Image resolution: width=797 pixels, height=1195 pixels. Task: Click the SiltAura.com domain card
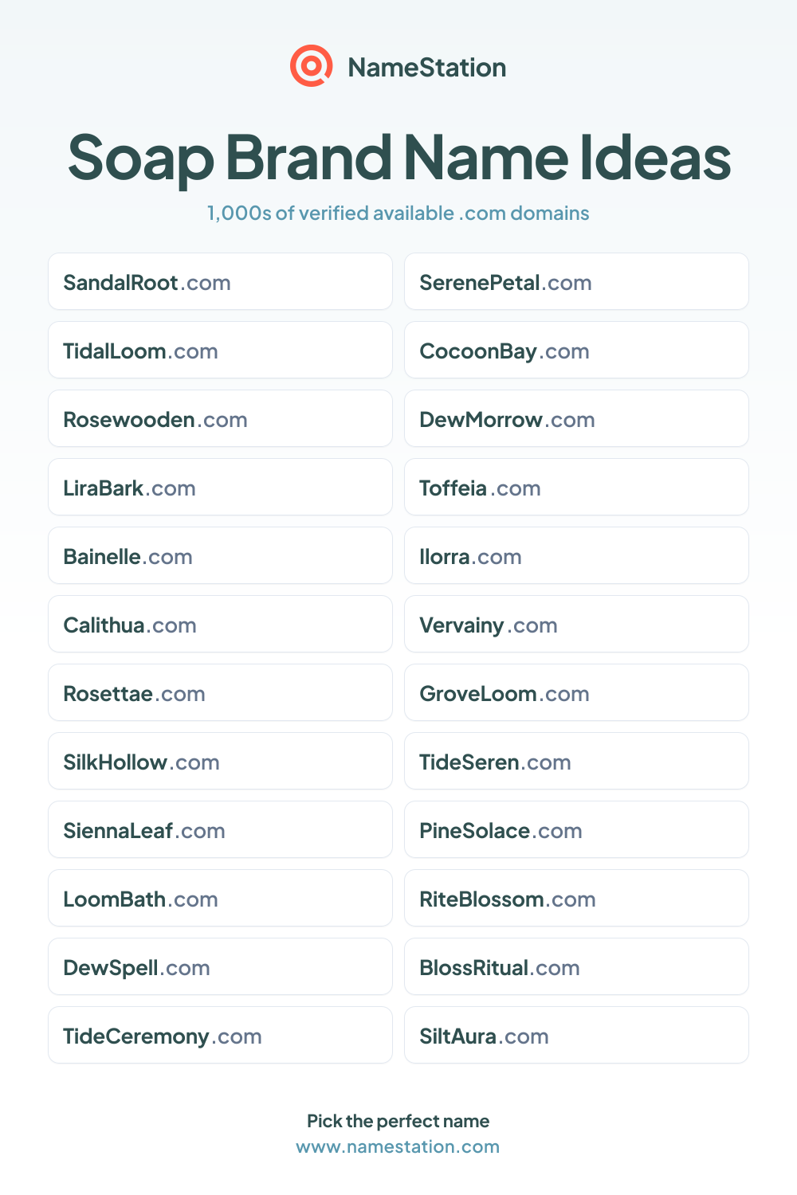point(576,1035)
